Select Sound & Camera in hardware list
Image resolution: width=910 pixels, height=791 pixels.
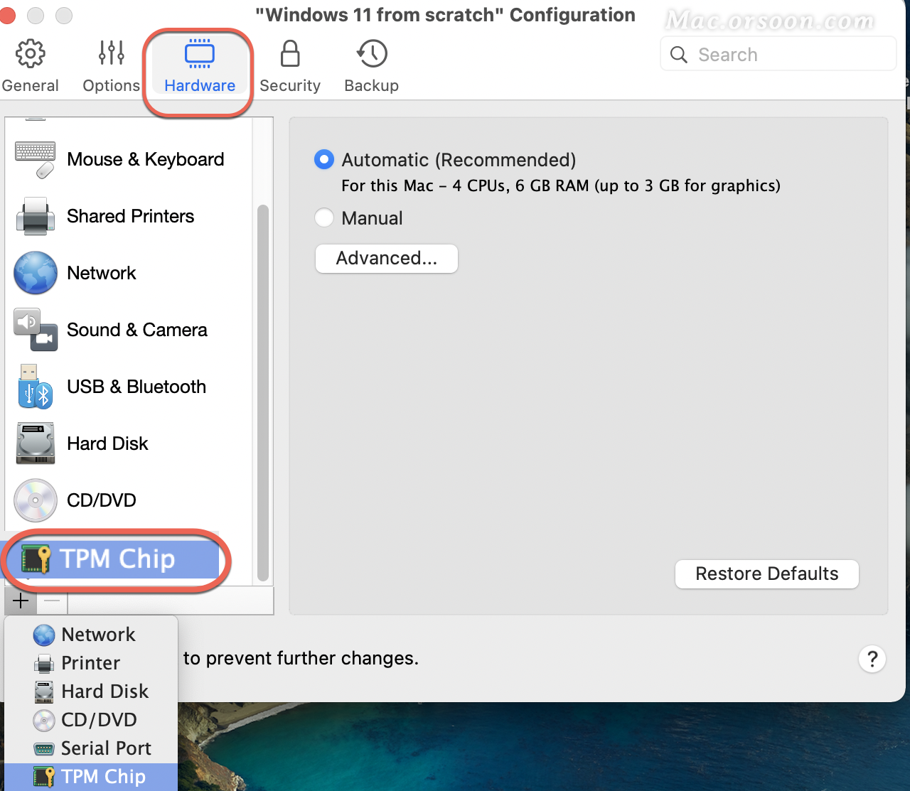coord(128,330)
